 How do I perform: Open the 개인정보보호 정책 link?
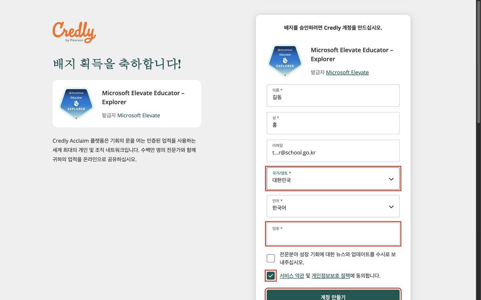331,276
